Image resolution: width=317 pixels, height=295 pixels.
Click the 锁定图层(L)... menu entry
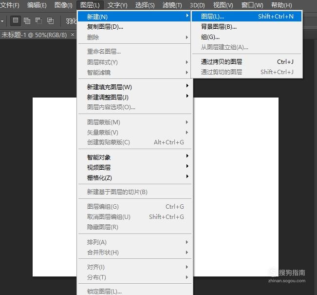tap(134, 291)
